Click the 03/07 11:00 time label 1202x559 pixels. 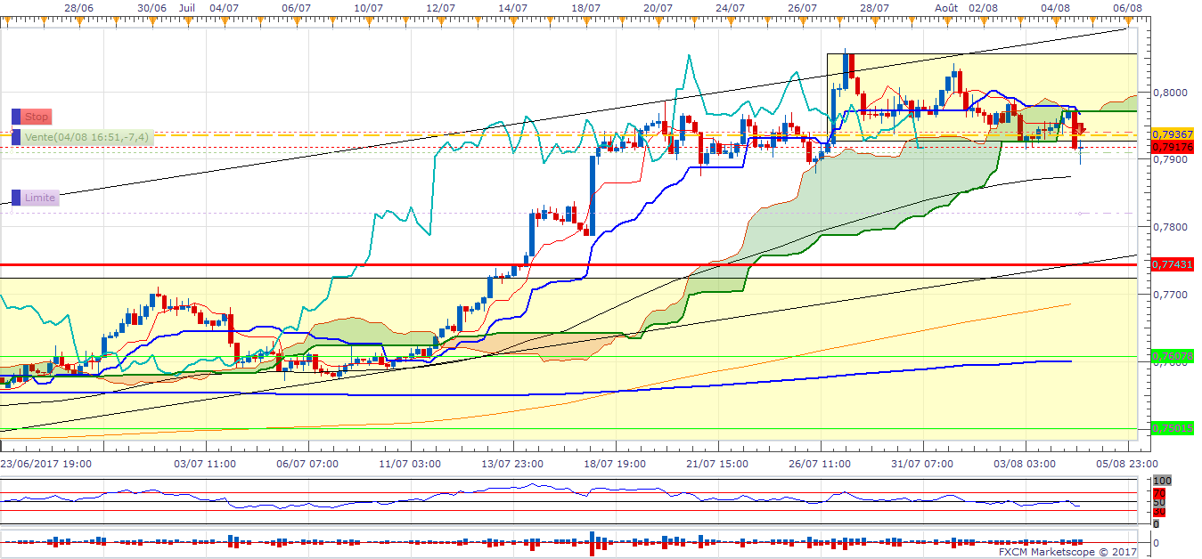tap(205, 464)
